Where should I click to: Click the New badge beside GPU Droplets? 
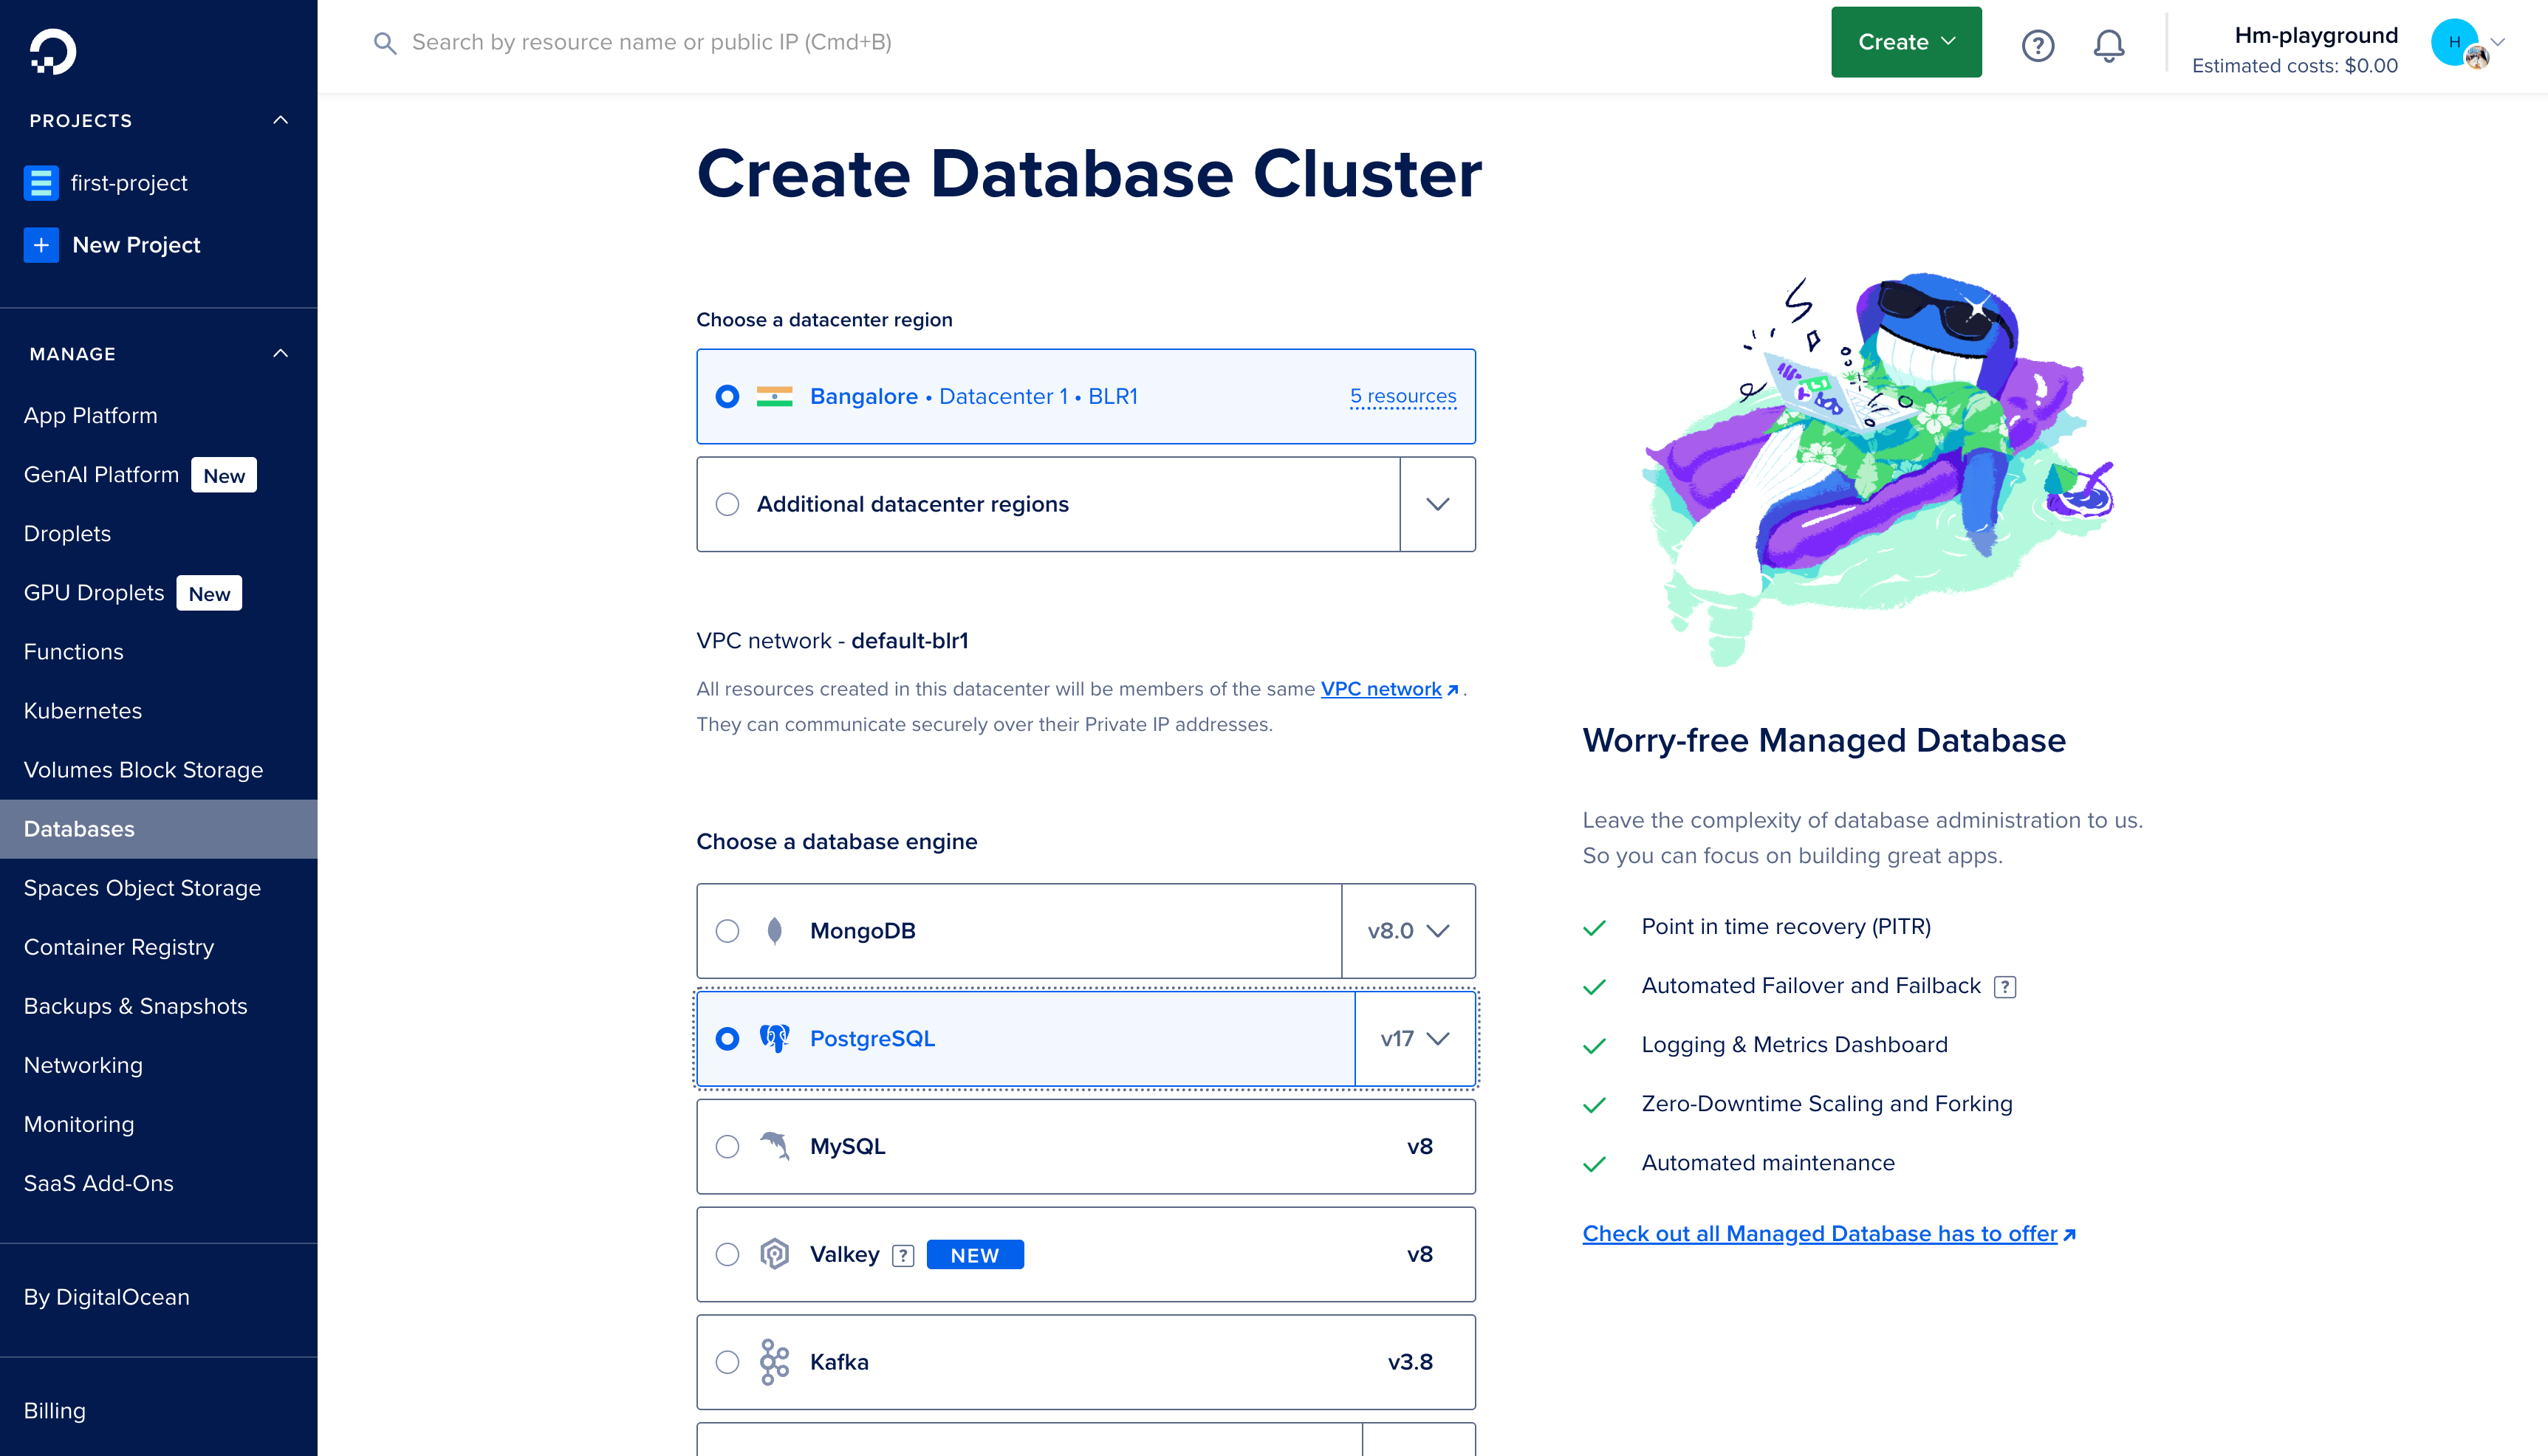click(209, 593)
